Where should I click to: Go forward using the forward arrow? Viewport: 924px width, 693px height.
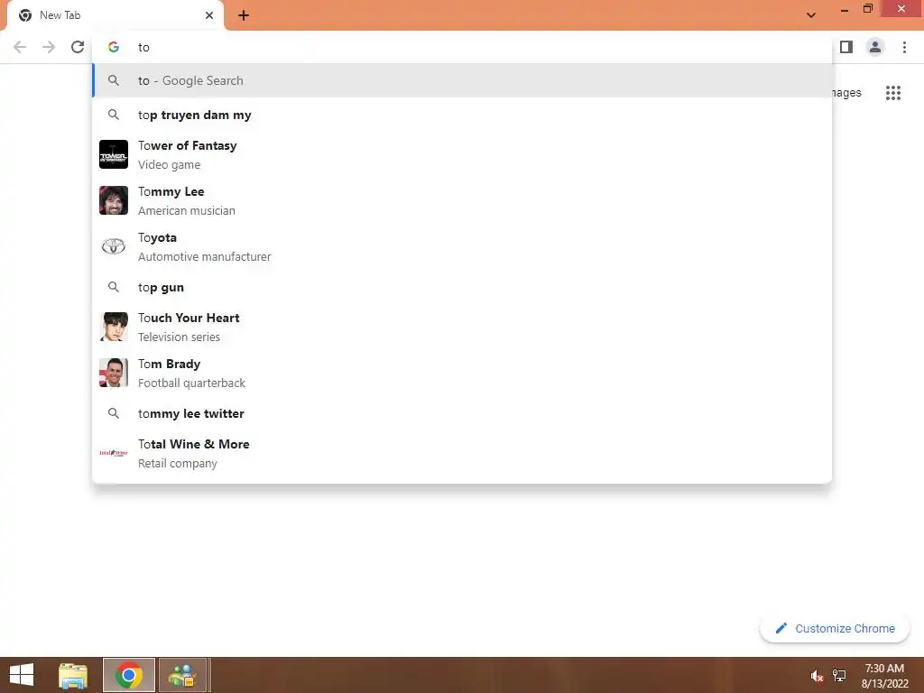[x=49, y=47]
